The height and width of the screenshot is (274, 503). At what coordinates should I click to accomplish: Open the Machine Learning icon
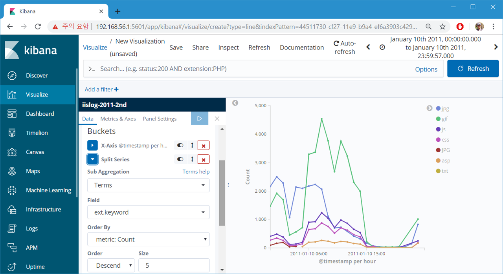[x=12, y=190]
